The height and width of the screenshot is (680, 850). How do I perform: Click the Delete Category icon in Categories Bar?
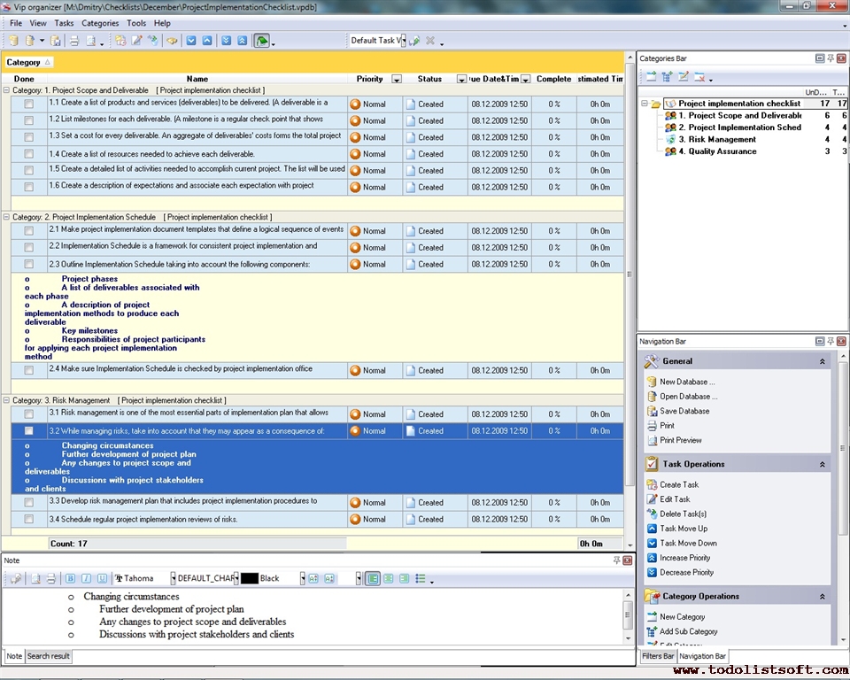point(701,78)
